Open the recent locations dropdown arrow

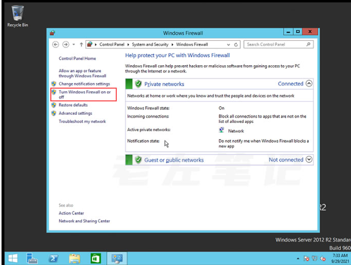[x=73, y=44]
